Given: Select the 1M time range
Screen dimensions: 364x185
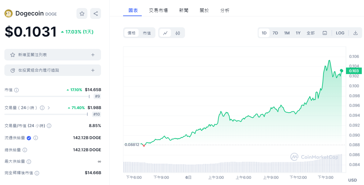Looking at the screenshot, I should pos(287,33).
